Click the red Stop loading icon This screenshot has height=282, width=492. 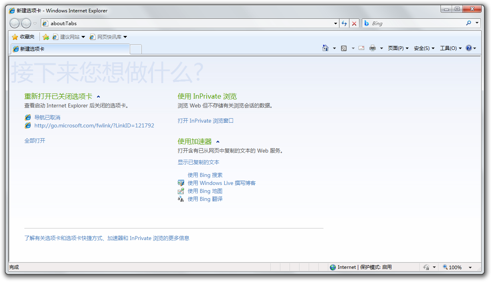point(354,24)
